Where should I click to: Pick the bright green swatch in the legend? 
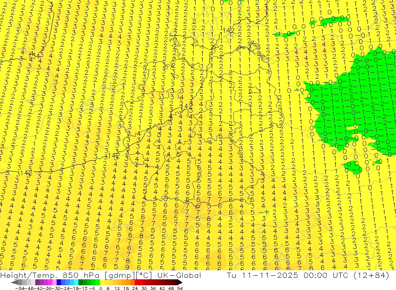click(x=98, y=282)
